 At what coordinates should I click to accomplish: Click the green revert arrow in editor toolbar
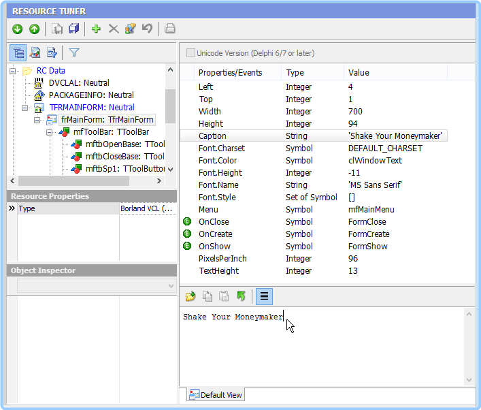[241, 296]
